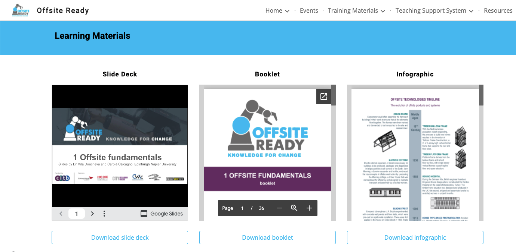The height and width of the screenshot is (252, 516).
Task: Expand the Home dropdown menu
Action: point(287,11)
